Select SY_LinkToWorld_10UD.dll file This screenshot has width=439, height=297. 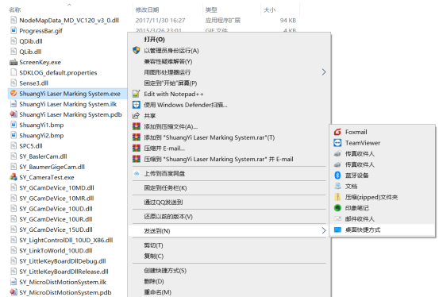[x=56, y=250]
